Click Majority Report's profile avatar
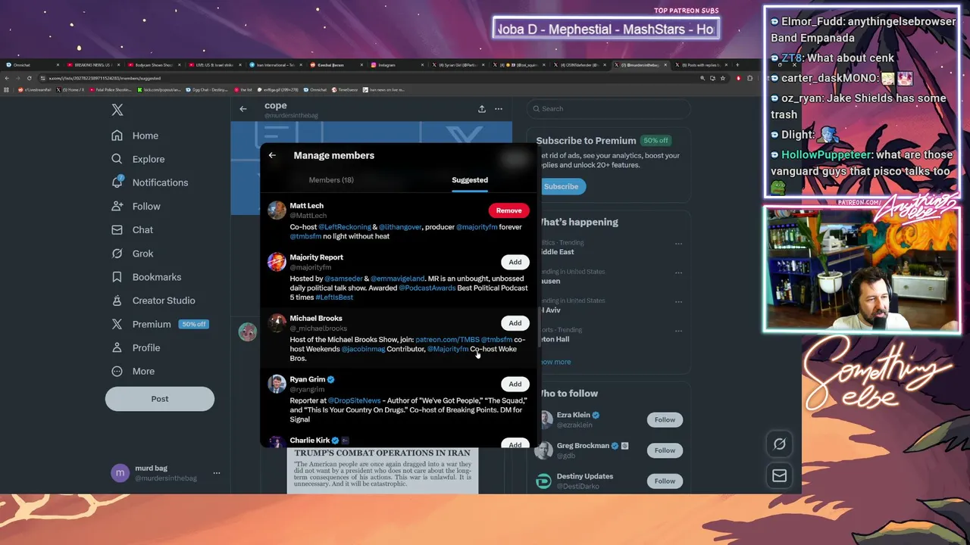The height and width of the screenshot is (545, 970). pyautogui.click(x=277, y=262)
